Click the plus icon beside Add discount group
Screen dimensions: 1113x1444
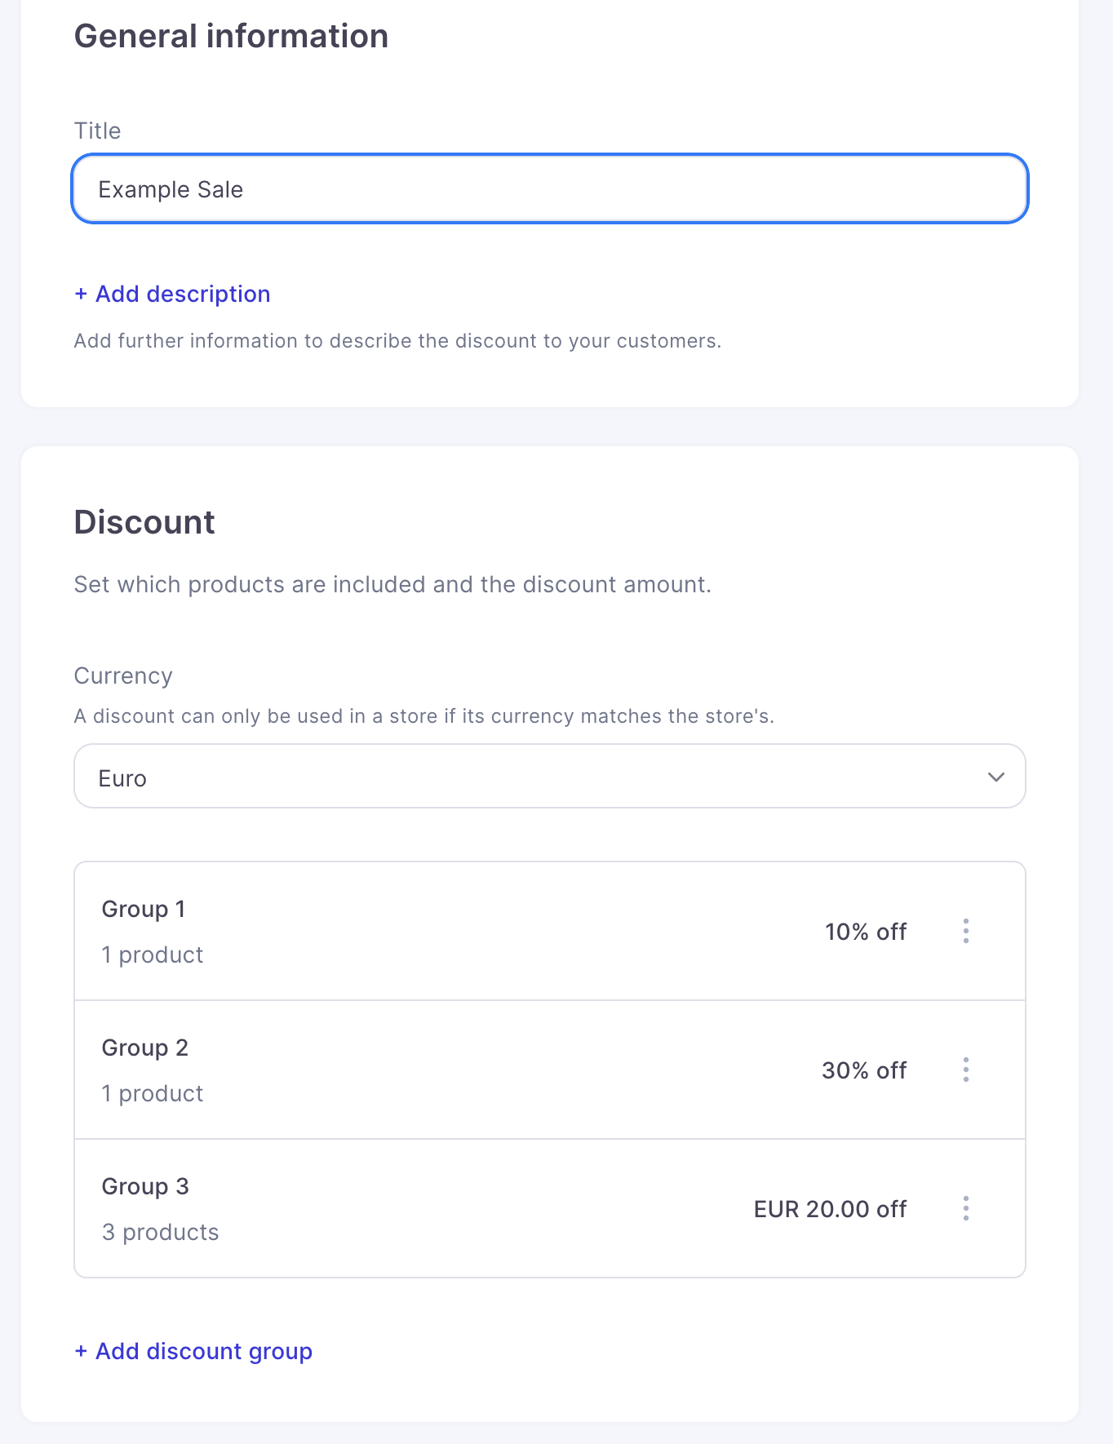pyautogui.click(x=81, y=1352)
